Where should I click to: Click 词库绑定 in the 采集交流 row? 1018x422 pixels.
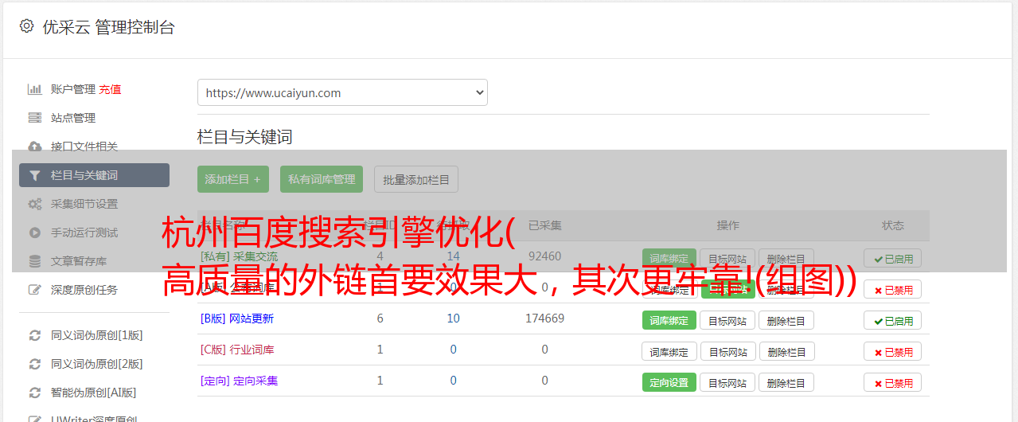coord(669,259)
